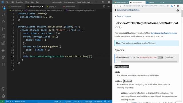Screen dimensions: 183x103
Task: Click the Parameters heading
Action: 122,67
